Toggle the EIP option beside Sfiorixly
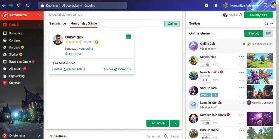The image size is (279, 139). tap(268, 33)
